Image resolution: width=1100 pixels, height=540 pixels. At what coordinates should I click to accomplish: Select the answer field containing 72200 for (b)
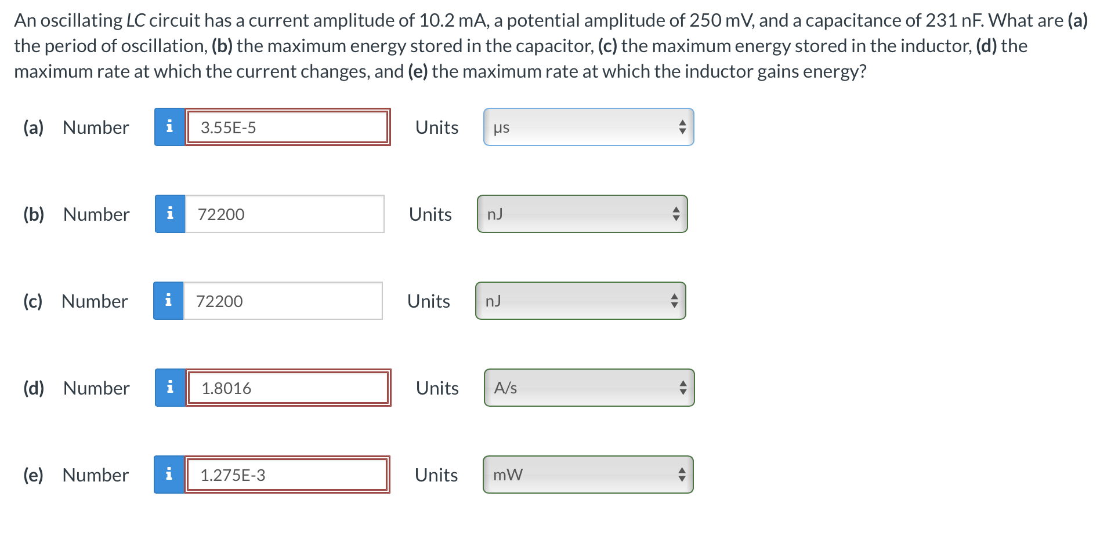(x=283, y=214)
